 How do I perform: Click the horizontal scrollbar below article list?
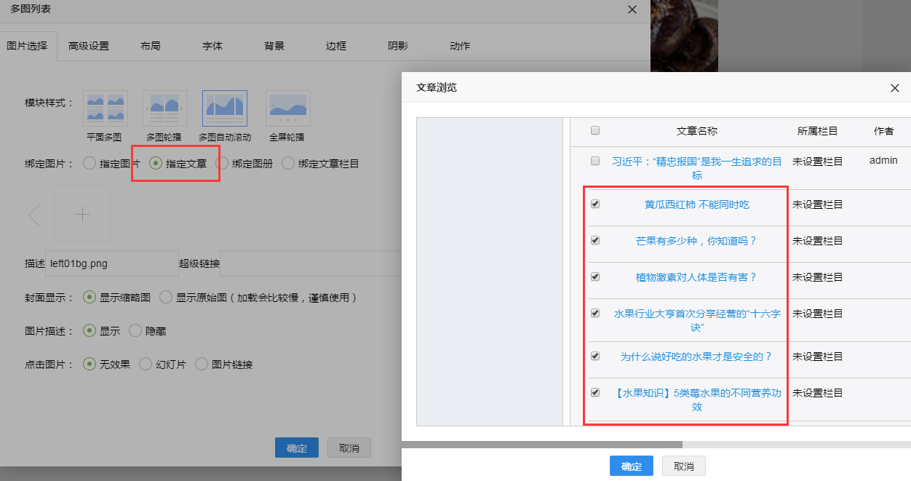(x=542, y=444)
